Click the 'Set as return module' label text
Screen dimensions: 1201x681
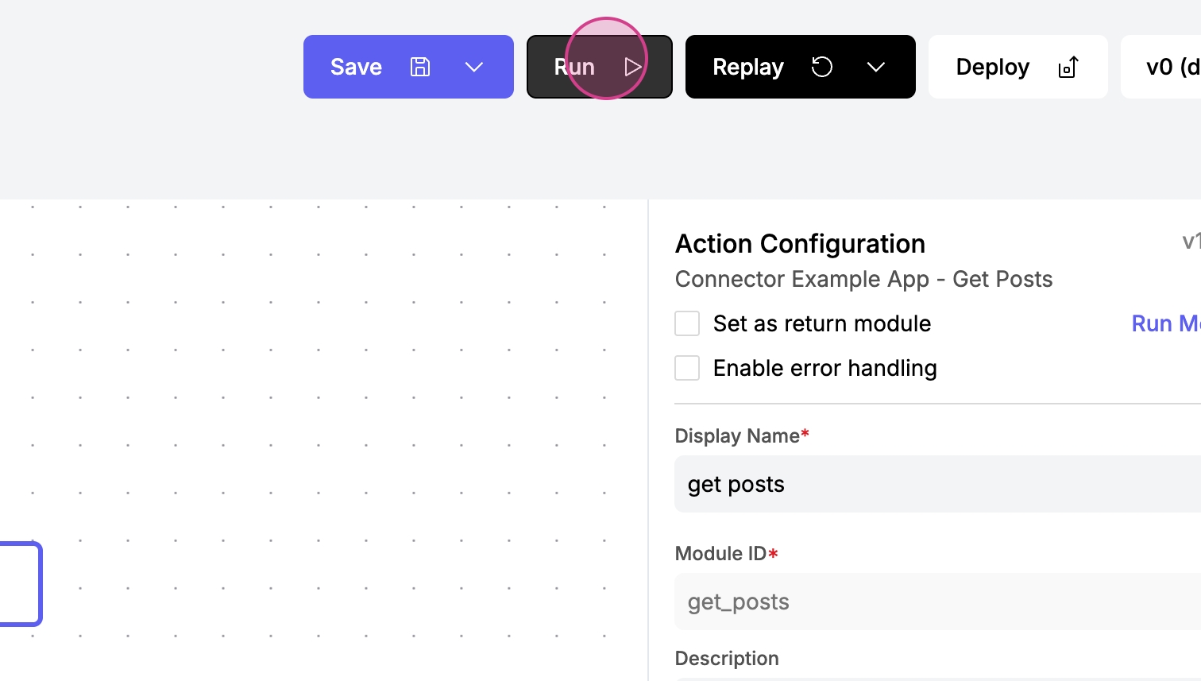(821, 323)
